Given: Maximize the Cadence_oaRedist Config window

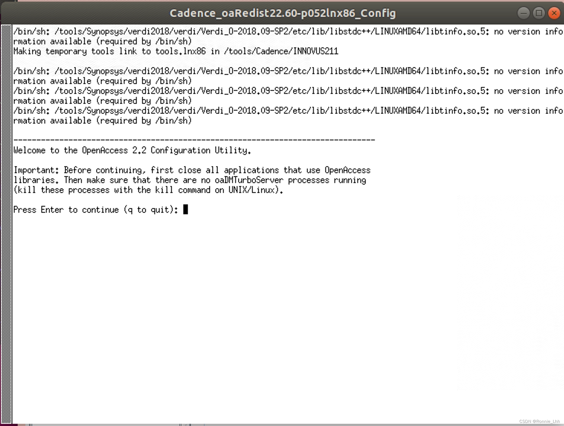Looking at the screenshot, I should pyautogui.click(x=539, y=13).
